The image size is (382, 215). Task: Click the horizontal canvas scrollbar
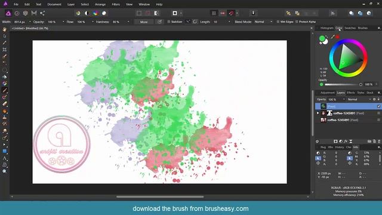(160, 196)
